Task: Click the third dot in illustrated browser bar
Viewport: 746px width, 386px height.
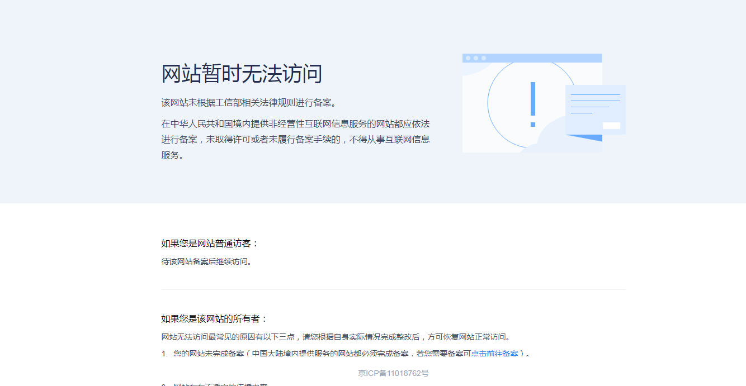Action: point(484,58)
